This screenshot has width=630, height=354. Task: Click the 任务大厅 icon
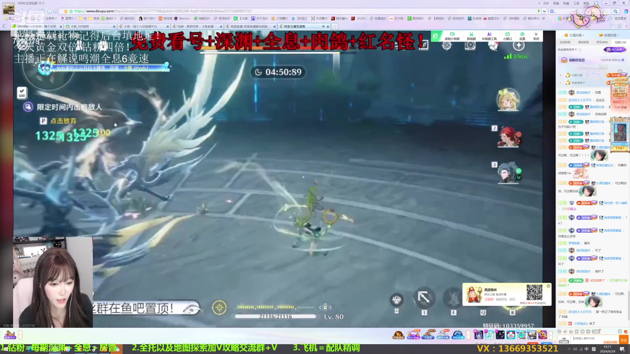(10, 335)
